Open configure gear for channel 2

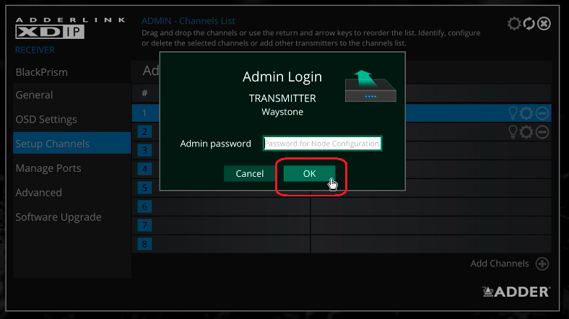[x=527, y=131]
